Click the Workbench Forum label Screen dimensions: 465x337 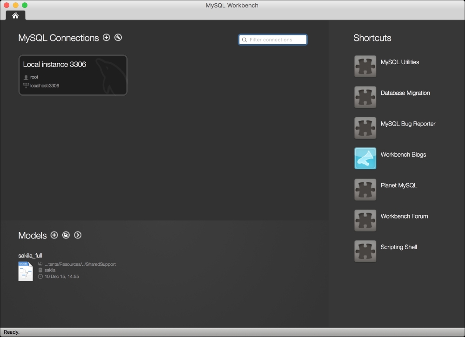[404, 216]
